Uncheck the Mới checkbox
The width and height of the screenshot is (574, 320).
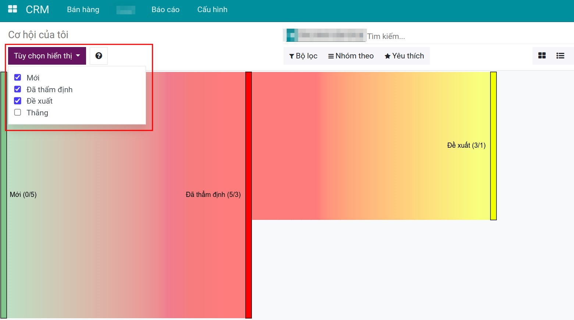click(x=18, y=78)
